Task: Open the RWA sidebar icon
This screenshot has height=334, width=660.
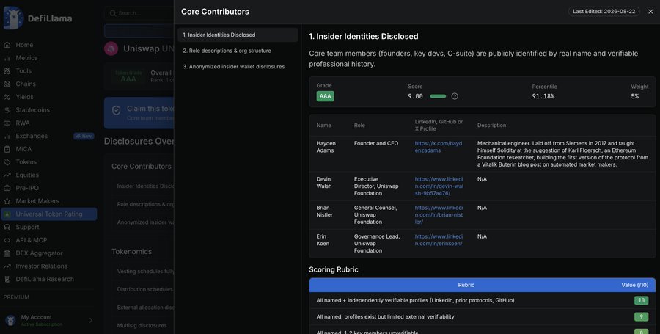Action: coord(7,123)
